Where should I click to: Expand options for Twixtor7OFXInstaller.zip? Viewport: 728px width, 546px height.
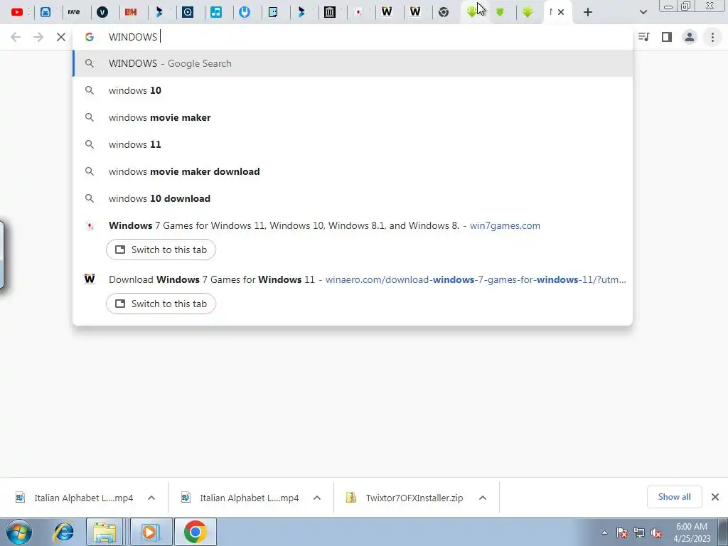click(483, 498)
